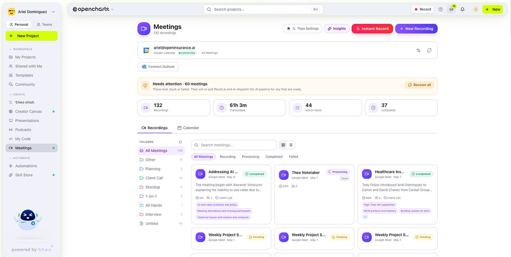
Task: Filter meetings by Completed status
Action: click(274, 157)
